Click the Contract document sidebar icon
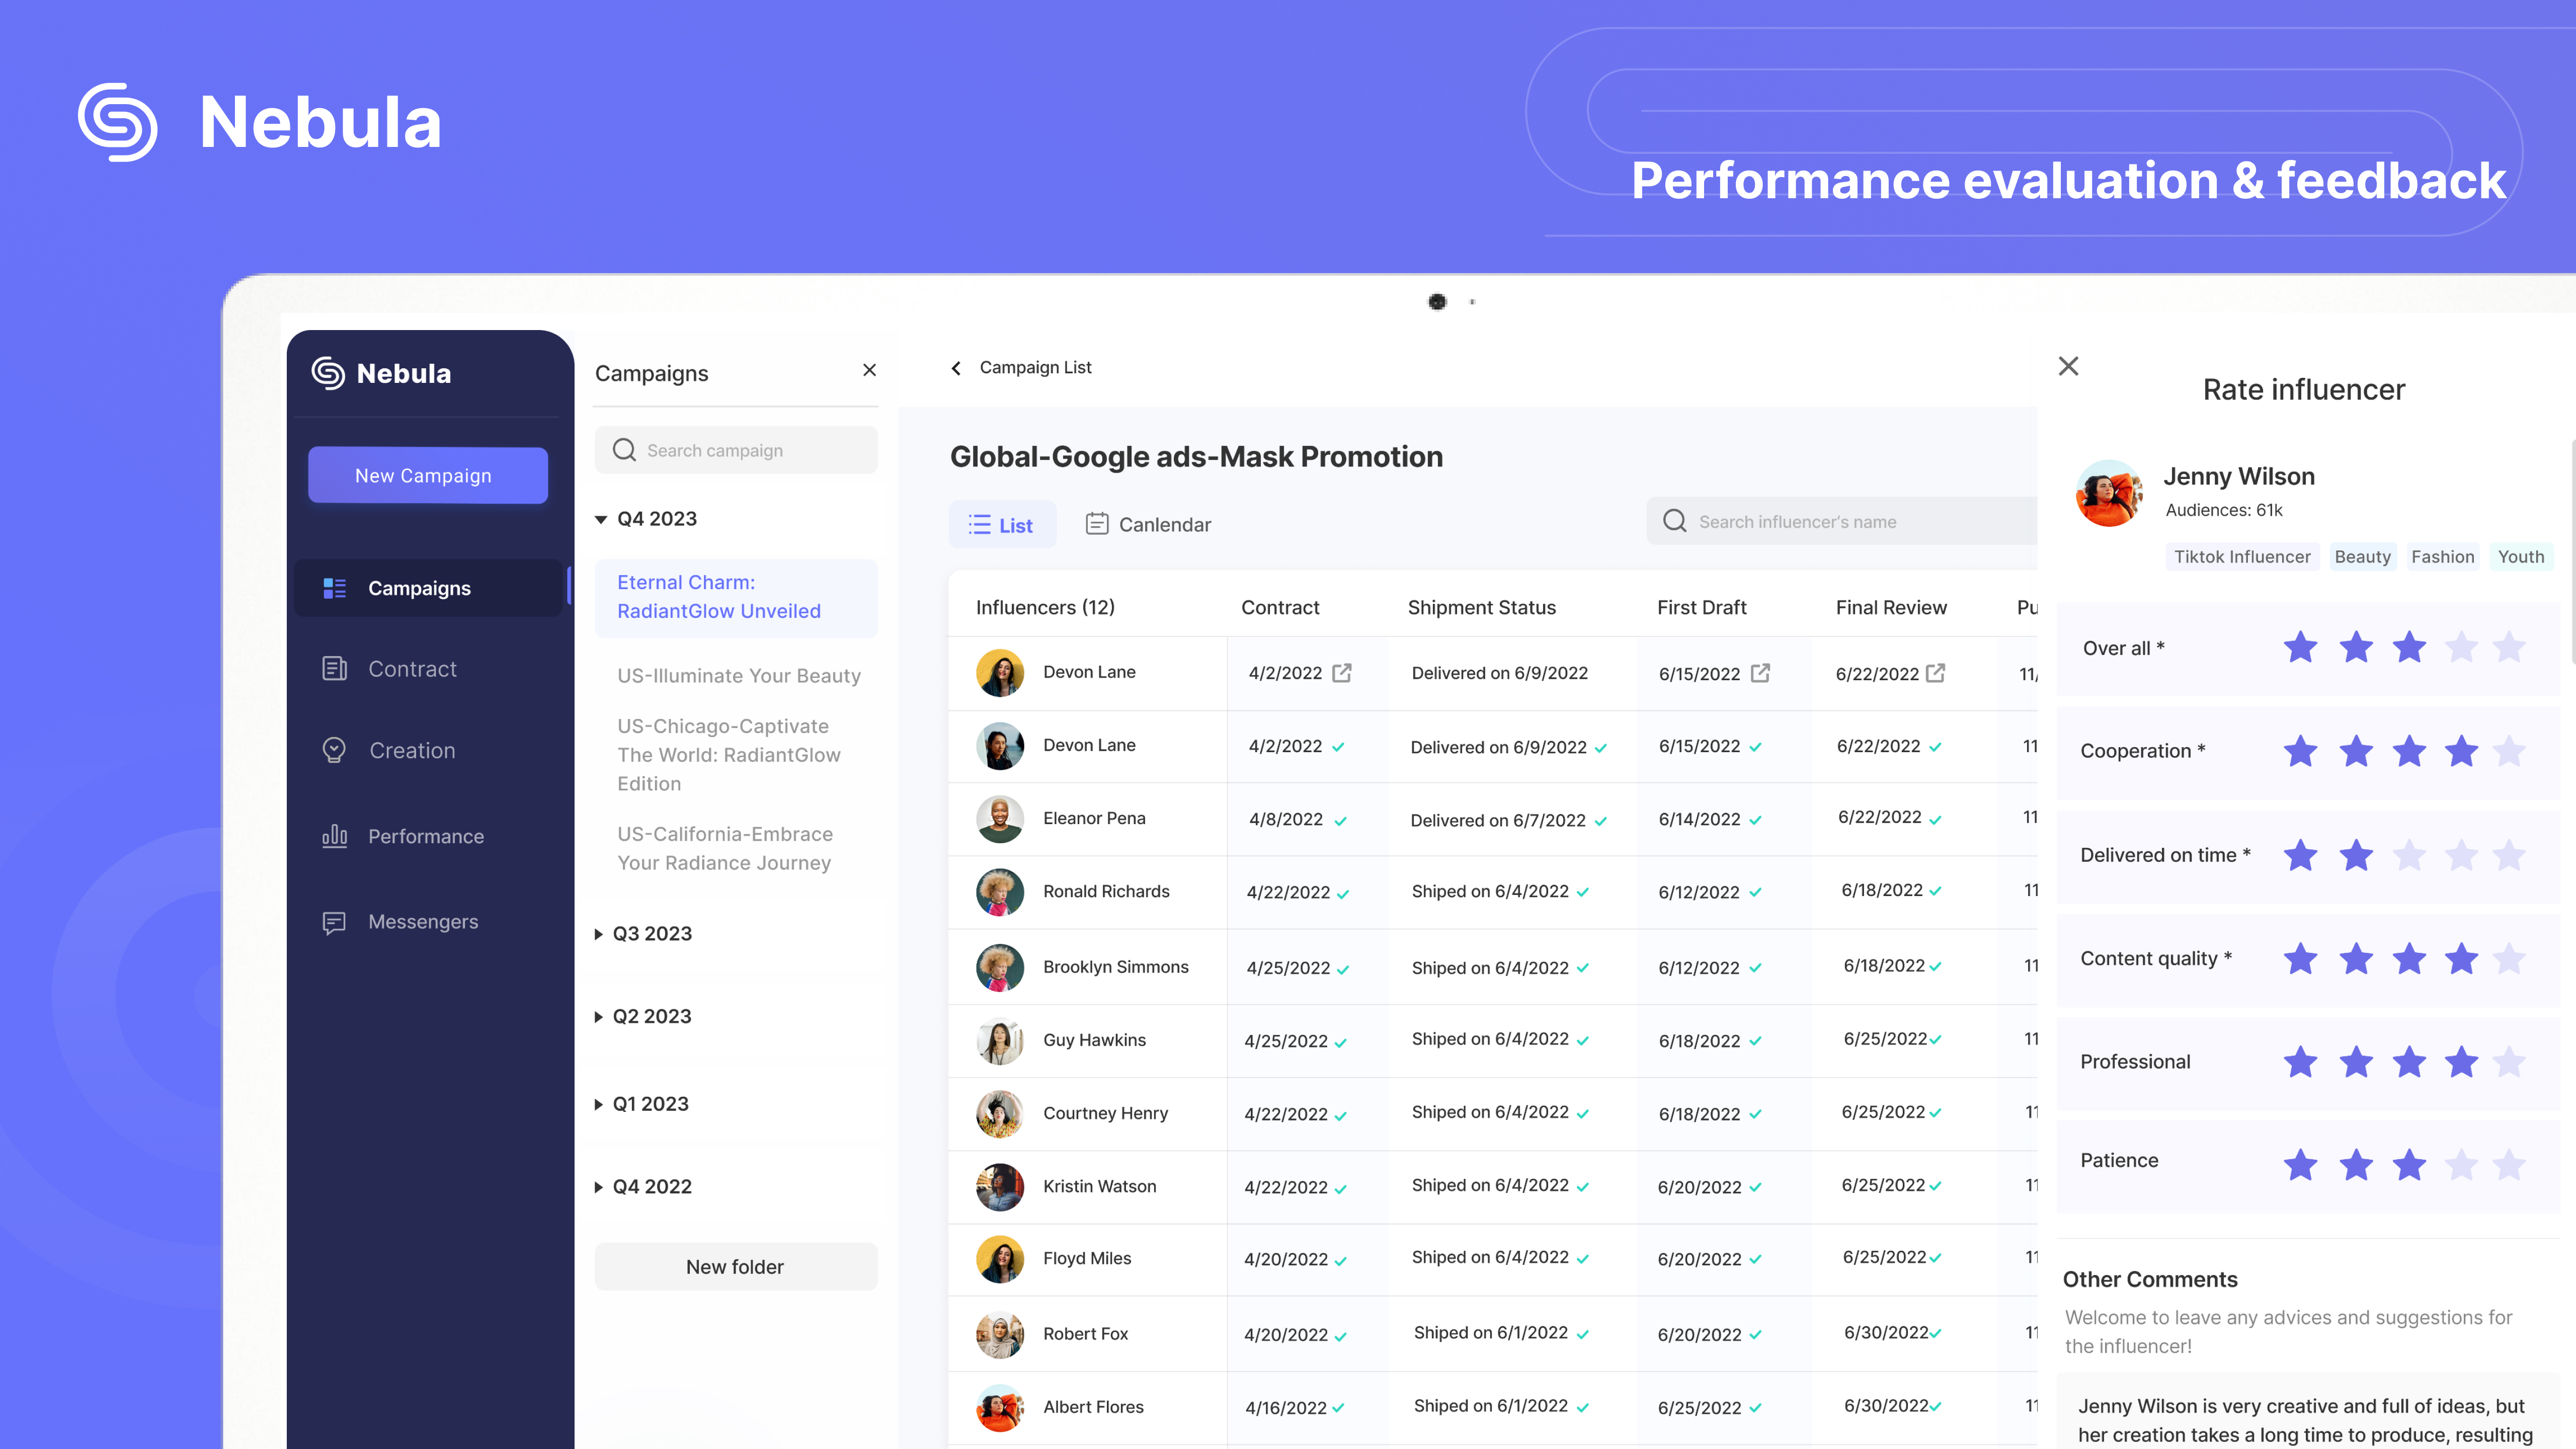Screen dimensions: 2576x1449 click(334, 668)
